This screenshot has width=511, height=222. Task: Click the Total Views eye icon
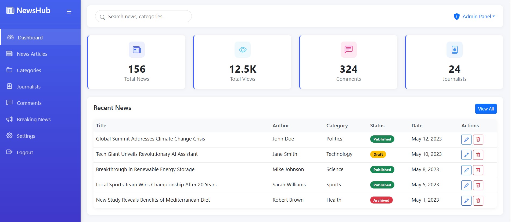click(x=242, y=50)
